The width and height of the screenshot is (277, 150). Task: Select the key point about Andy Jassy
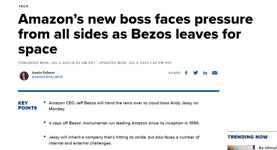tap(124, 106)
